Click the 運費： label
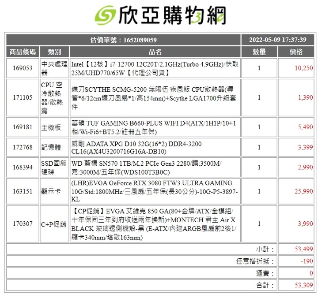 pyautogui.click(x=265, y=273)
